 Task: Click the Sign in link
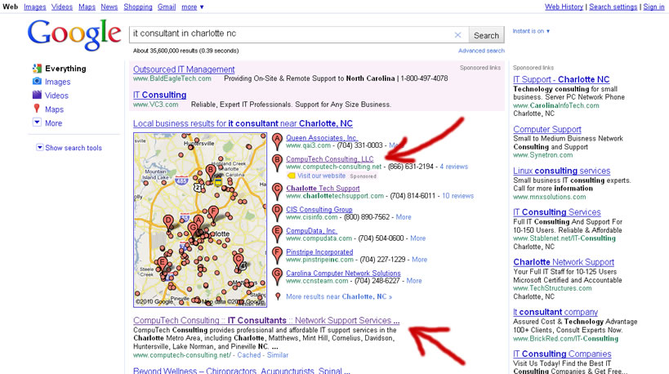(653, 7)
